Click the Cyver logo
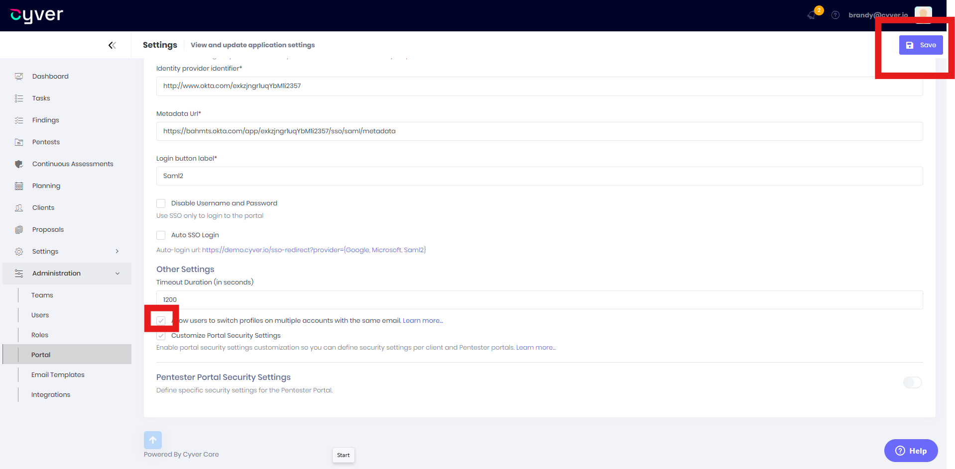955x469 pixels. point(37,15)
